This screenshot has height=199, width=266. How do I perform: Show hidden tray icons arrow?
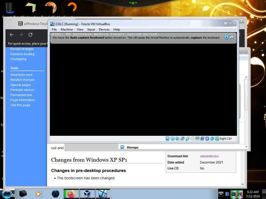pyautogui.click(x=221, y=194)
